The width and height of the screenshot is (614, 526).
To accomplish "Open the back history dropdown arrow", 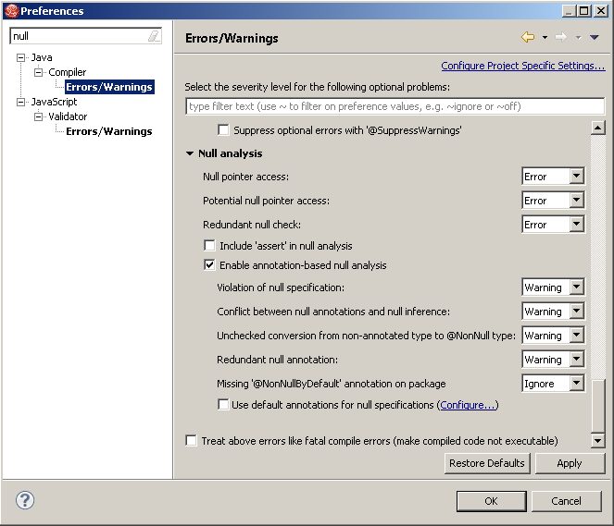I will 545,38.
